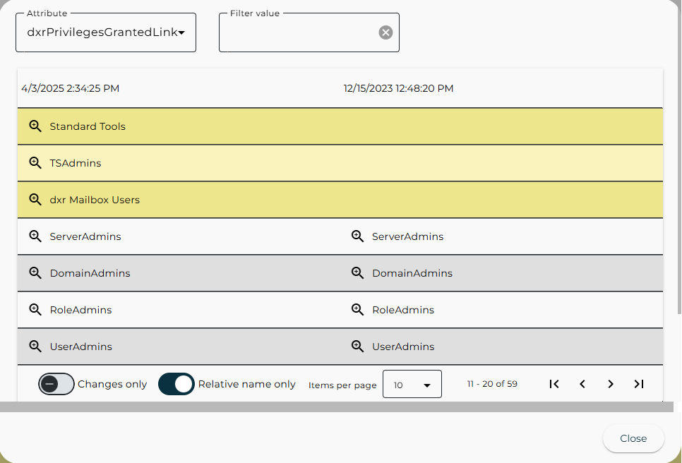
Task: Close the comparison dialog
Action: click(633, 438)
